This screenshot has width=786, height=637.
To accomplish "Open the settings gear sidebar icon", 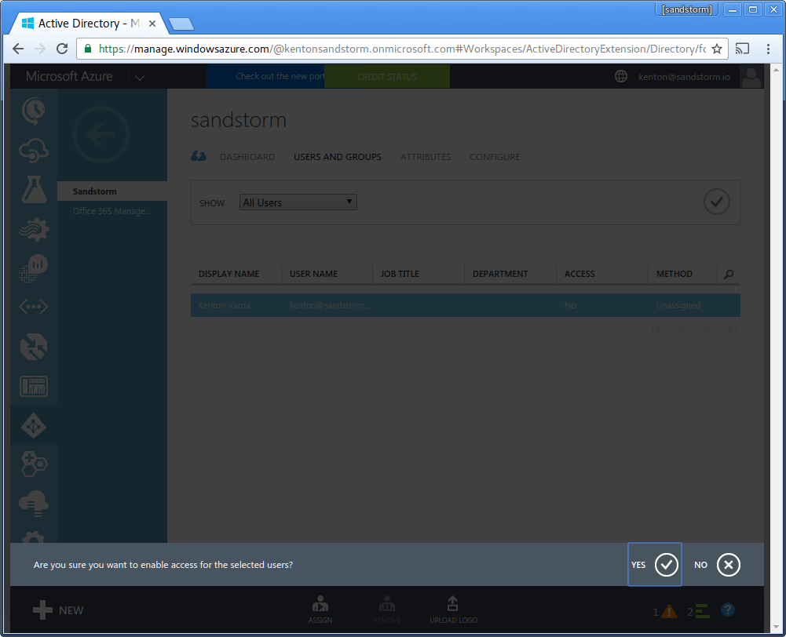I will click(34, 537).
